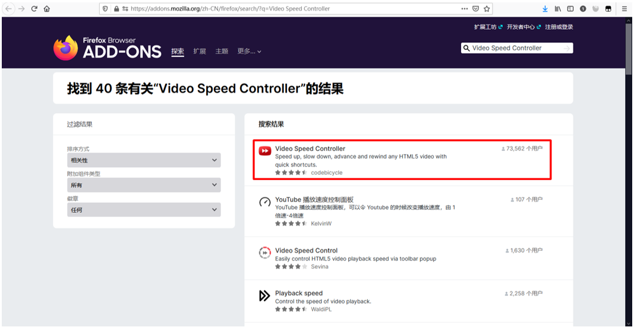Click the browser forward arrow
Screen dimensions: 634x327
pos(22,8)
